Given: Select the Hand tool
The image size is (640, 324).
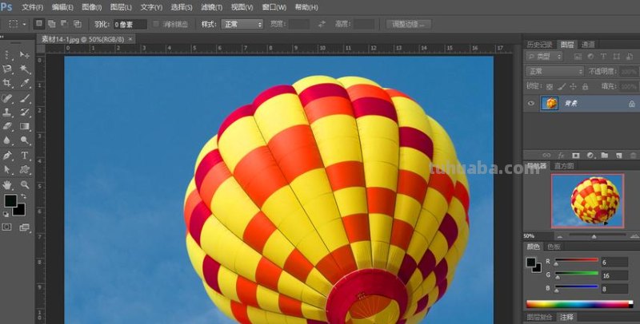Looking at the screenshot, I should [8, 184].
